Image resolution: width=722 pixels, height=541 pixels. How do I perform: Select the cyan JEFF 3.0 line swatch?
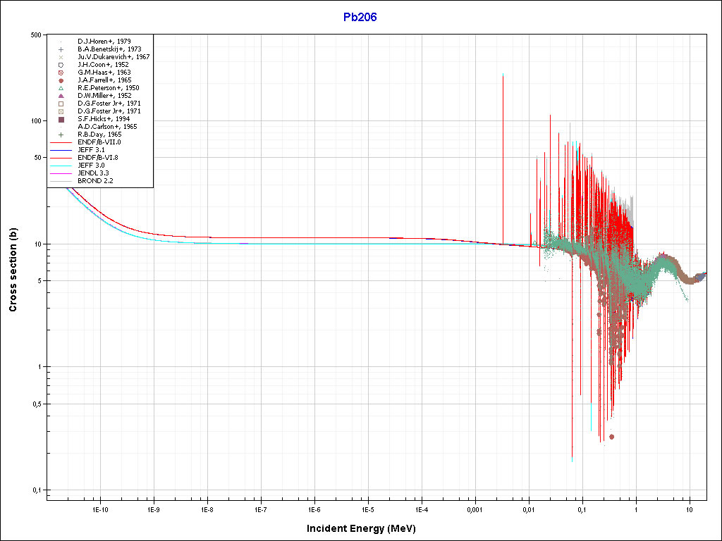click(61, 166)
